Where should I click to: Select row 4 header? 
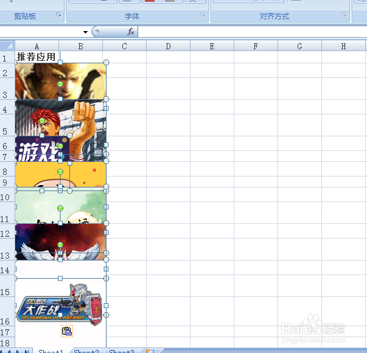click(7, 107)
